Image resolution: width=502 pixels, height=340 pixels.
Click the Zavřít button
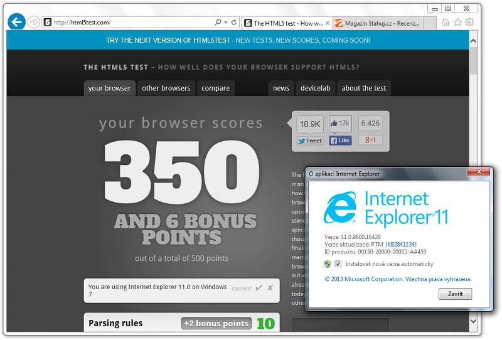coord(455,294)
